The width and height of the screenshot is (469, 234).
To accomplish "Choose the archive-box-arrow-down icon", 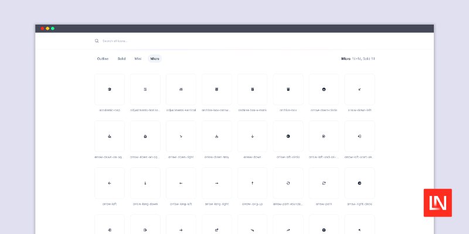I will pos(216,90).
